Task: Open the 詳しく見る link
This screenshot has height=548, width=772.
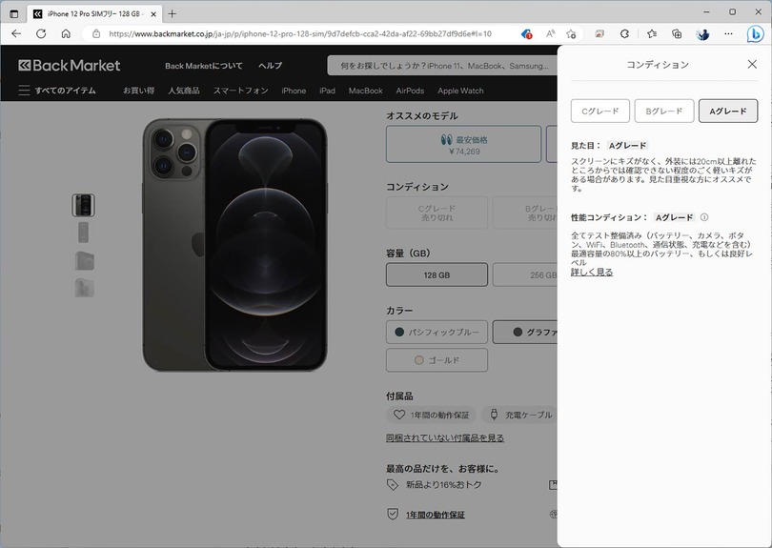Action: click(591, 273)
